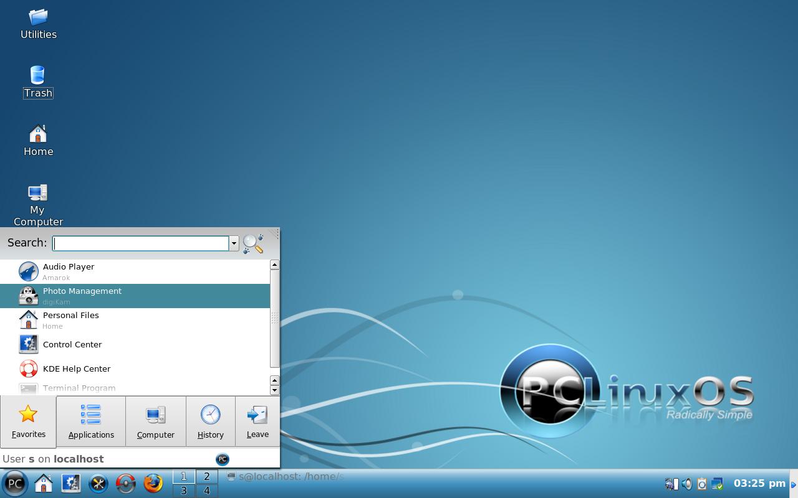The image size is (798, 498).
Task: Click the small PC logo in the menu footer
Action: 223,459
